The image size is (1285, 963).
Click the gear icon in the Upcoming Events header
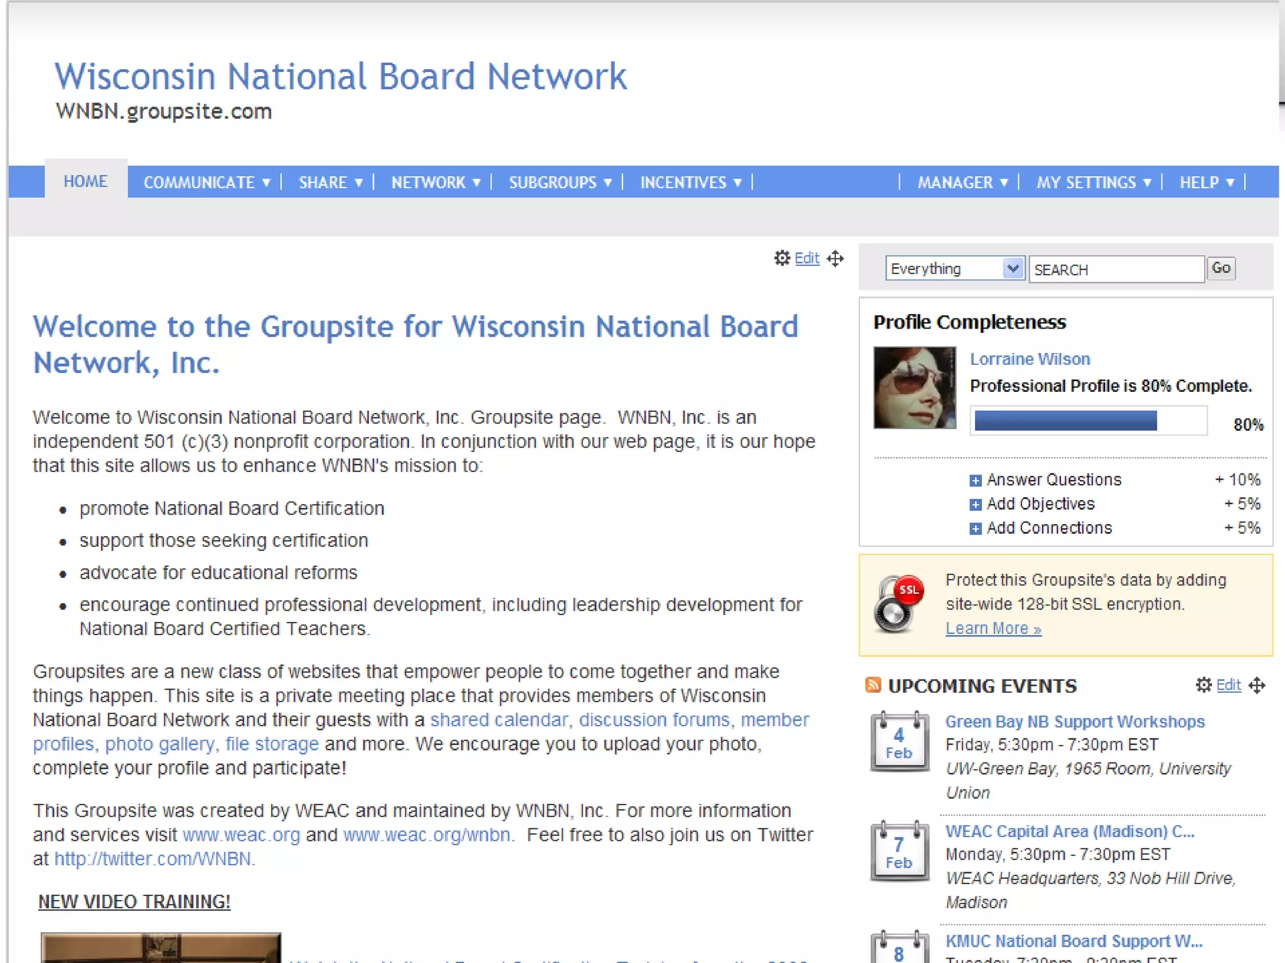1203,685
